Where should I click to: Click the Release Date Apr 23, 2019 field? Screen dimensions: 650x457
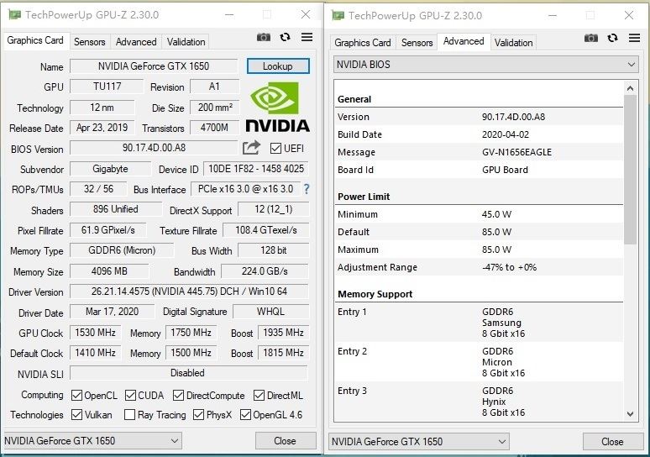(102, 128)
